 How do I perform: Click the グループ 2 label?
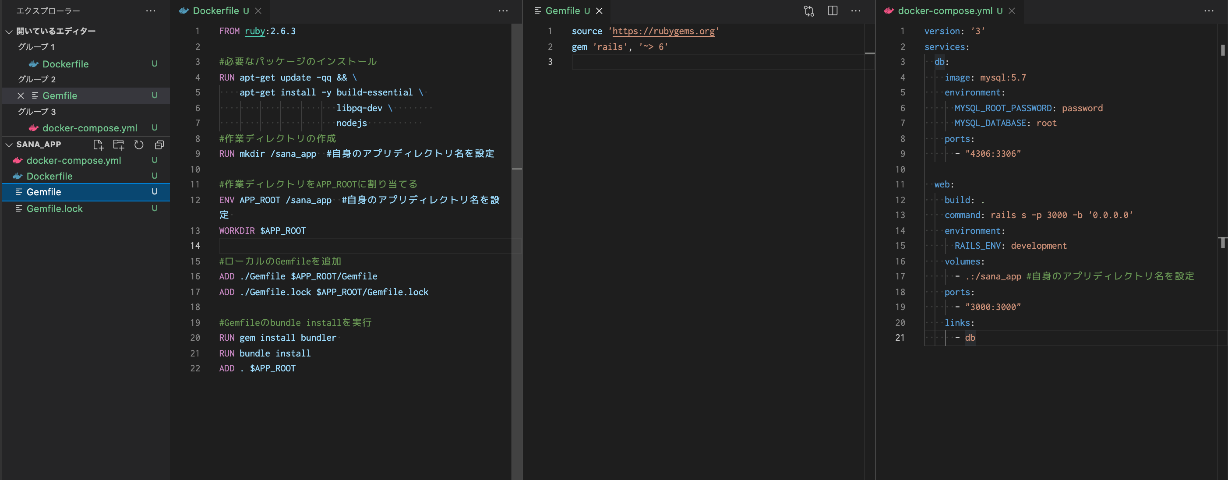[x=37, y=79]
